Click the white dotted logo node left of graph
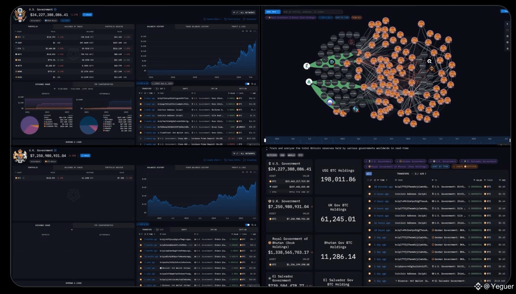Screen dimensions: 516x294 click(x=307, y=66)
